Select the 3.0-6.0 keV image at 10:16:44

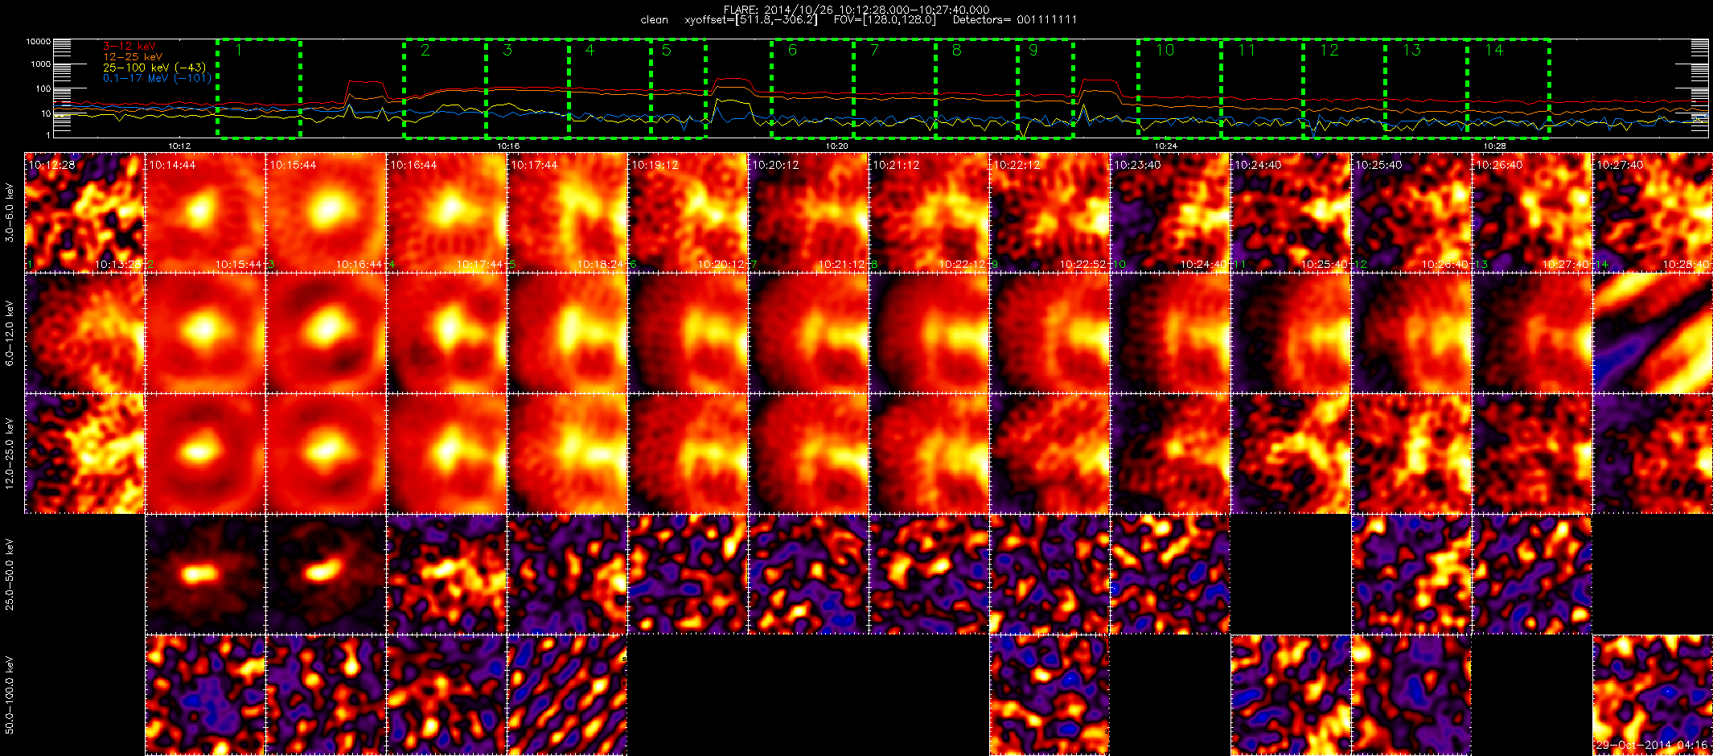point(446,212)
